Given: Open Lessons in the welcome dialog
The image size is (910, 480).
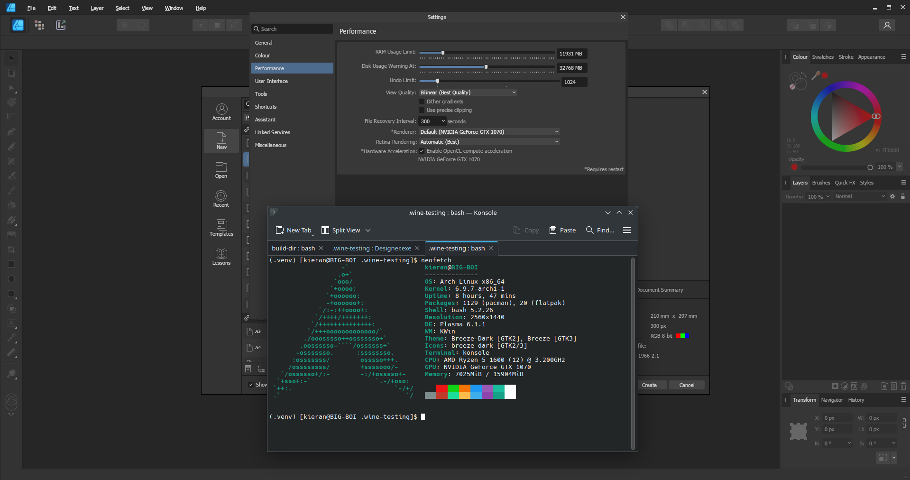Looking at the screenshot, I should click(x=221, y=257).
